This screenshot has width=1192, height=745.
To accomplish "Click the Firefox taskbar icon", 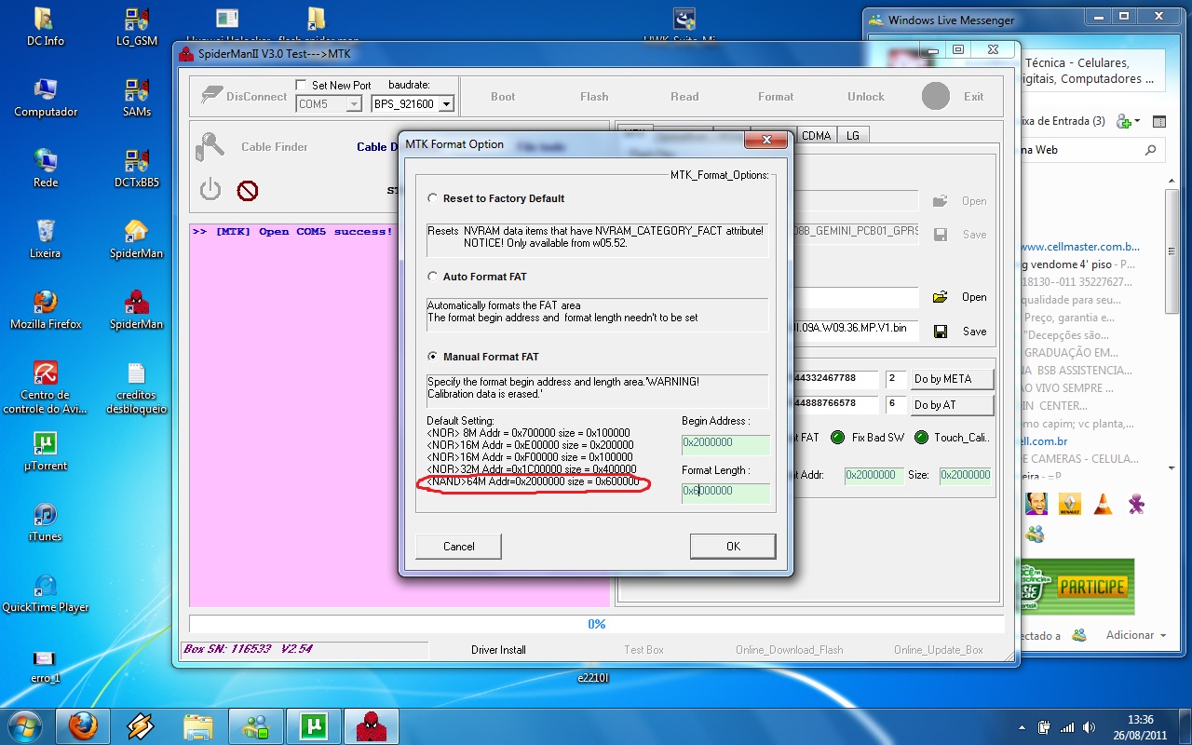I will click(83, 725).
